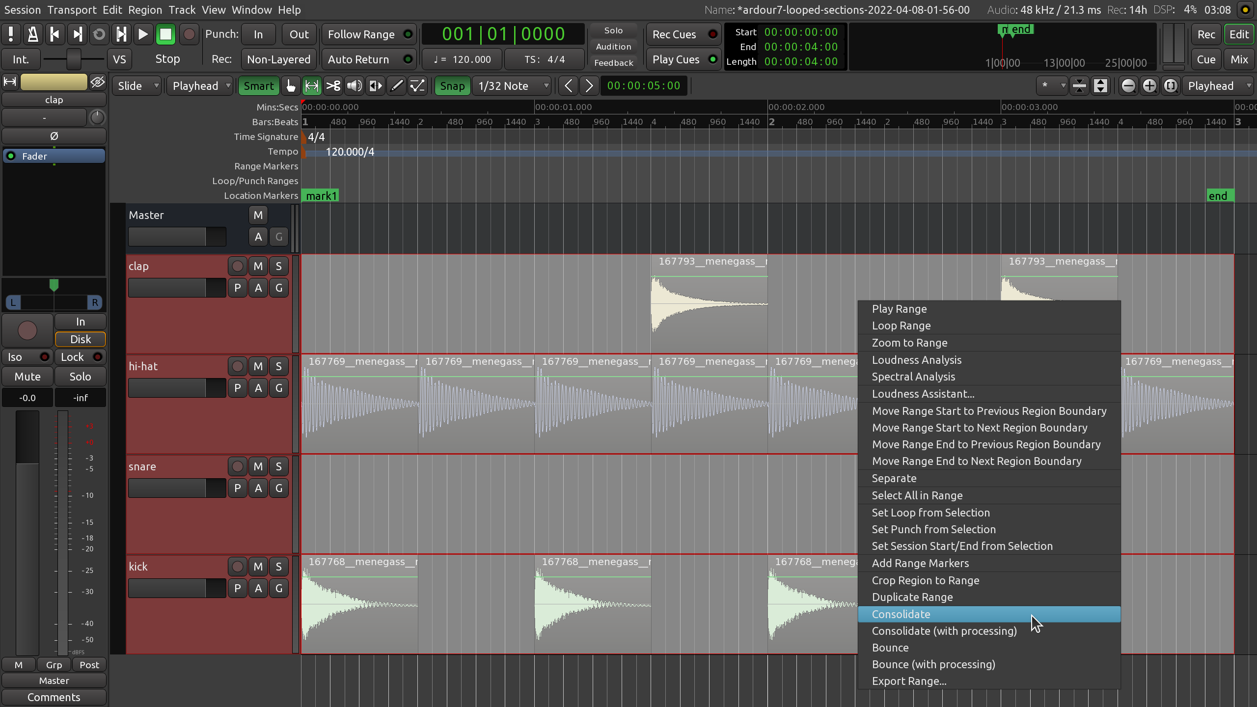The image size is (1257, 707).
Task: Select Export Range from context menu
Action: pos(909,681)
